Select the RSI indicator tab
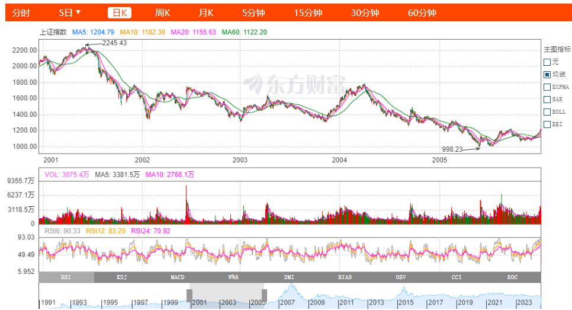 [66, 277]
